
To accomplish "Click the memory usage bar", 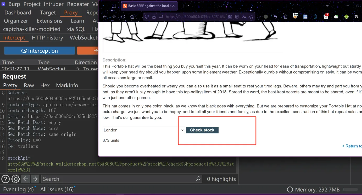I will [350, 190].
